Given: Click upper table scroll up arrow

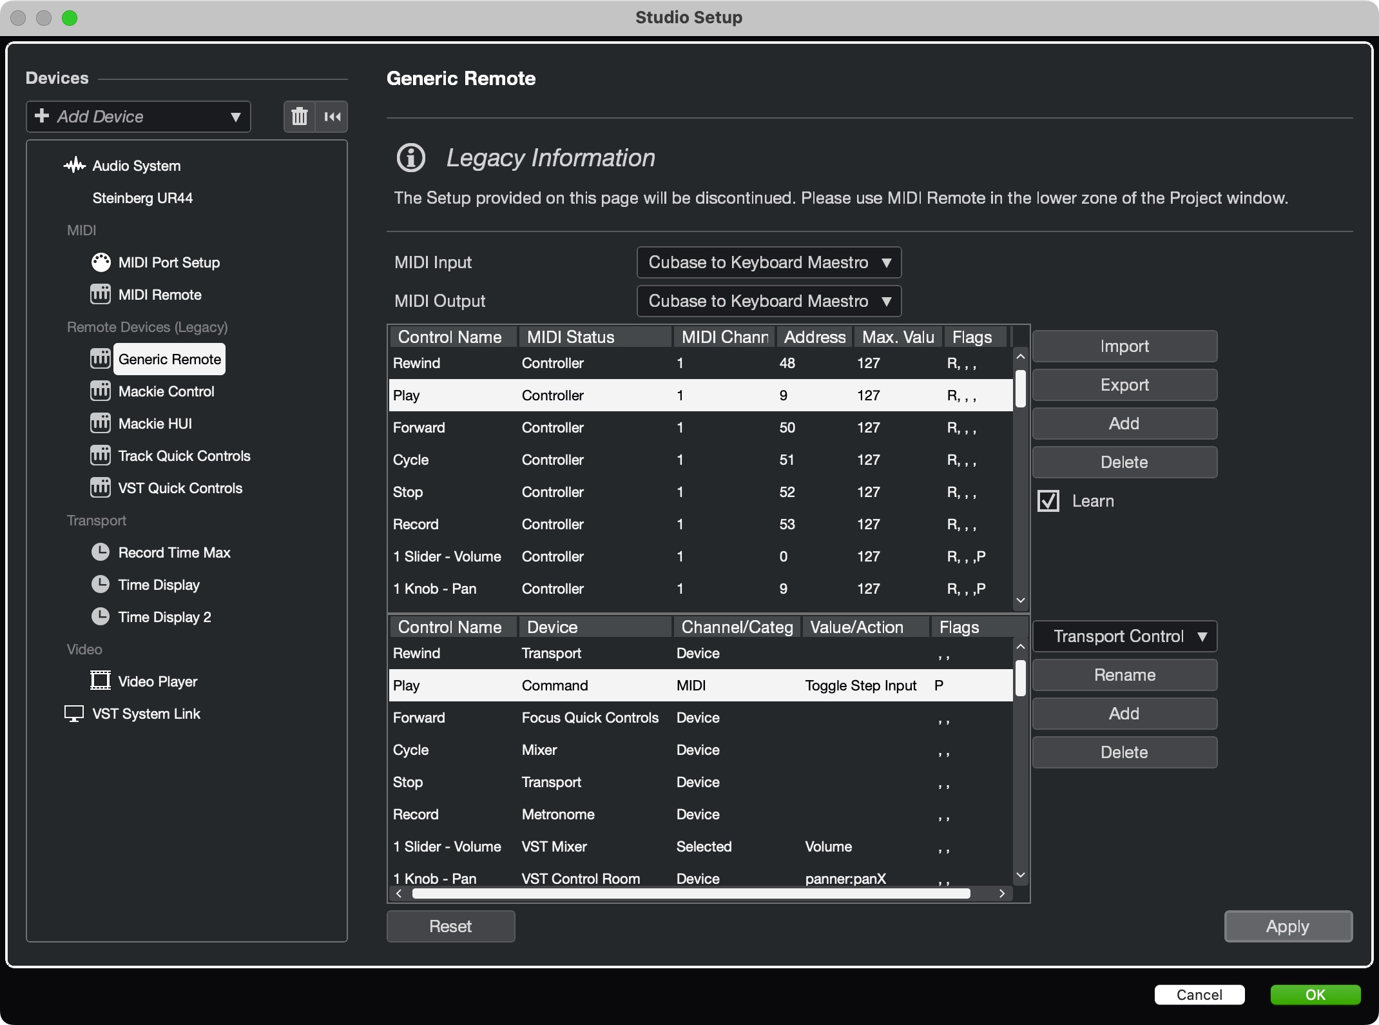Looking at the screenshot, I should 1020,356.
